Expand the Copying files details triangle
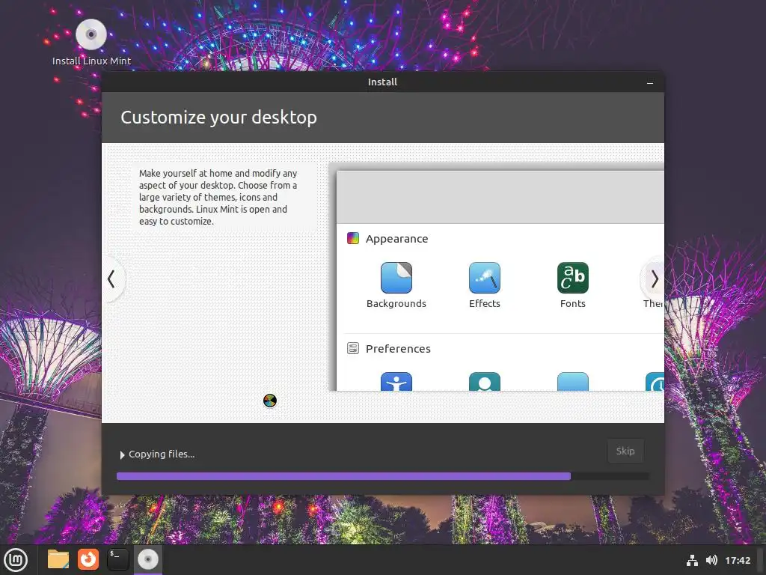This screenshot has height=575, width=766. [x=122, y=454]
